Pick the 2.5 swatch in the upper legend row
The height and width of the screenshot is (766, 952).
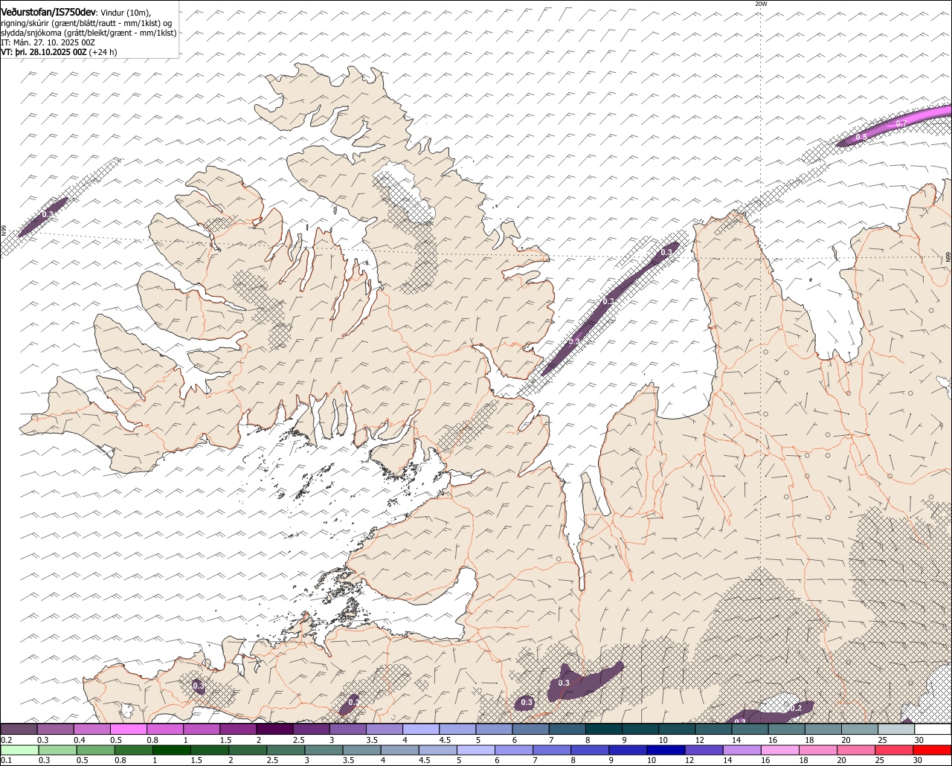pyautogui.click(x=311, y=729)
